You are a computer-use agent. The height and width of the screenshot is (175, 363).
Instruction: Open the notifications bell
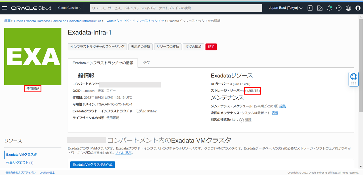(329, 8)
